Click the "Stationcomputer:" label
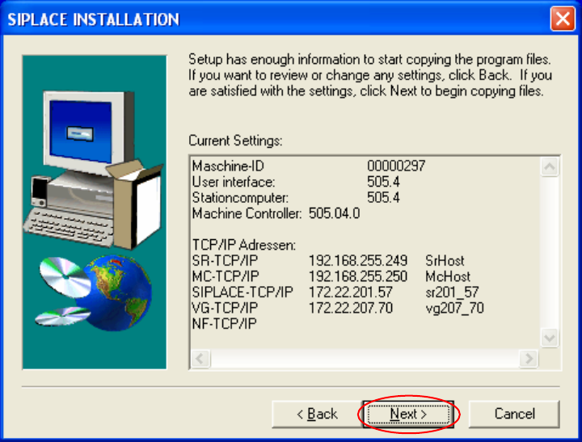582x442 pixels. [x=240, y=197]
